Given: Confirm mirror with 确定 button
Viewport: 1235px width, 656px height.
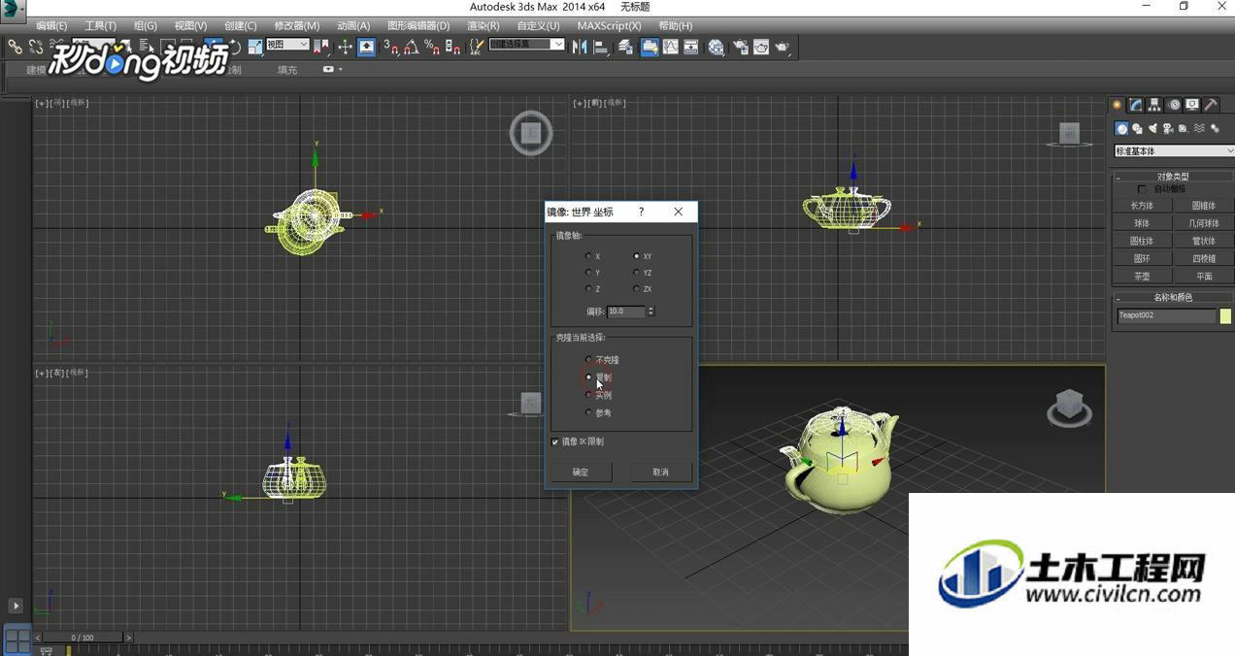Looking at the screenshot, I should coord(581,472).
